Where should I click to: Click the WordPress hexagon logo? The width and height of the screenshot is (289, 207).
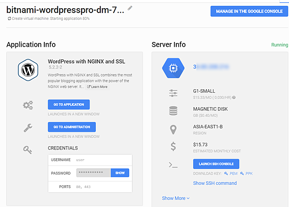28,70
